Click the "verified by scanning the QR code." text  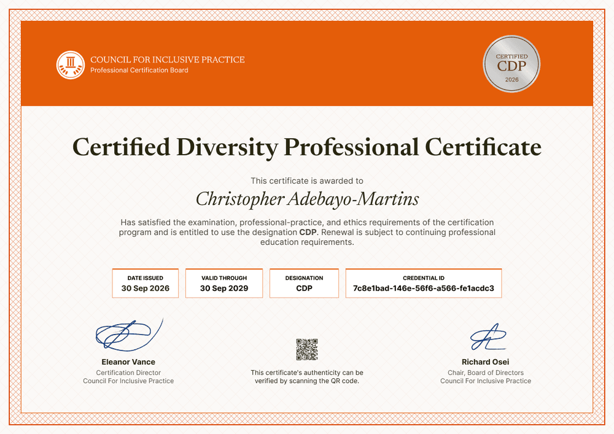(307, 381)
